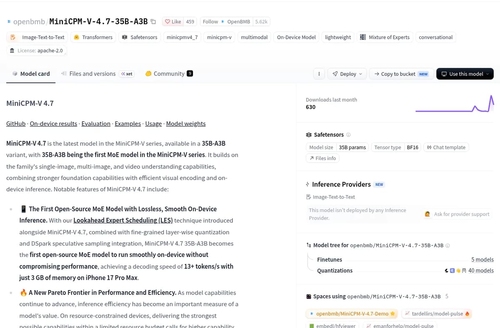Jump to the Evaluation section
This screenshot has height=328, width=500.
click(x=96, y=123)
